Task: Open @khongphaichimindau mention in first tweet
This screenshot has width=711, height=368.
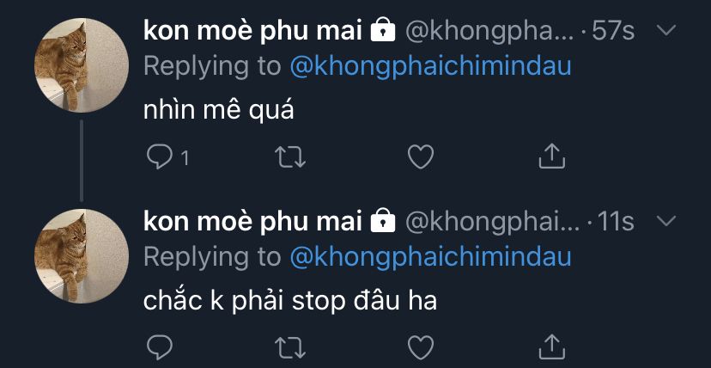Action: 430,67
